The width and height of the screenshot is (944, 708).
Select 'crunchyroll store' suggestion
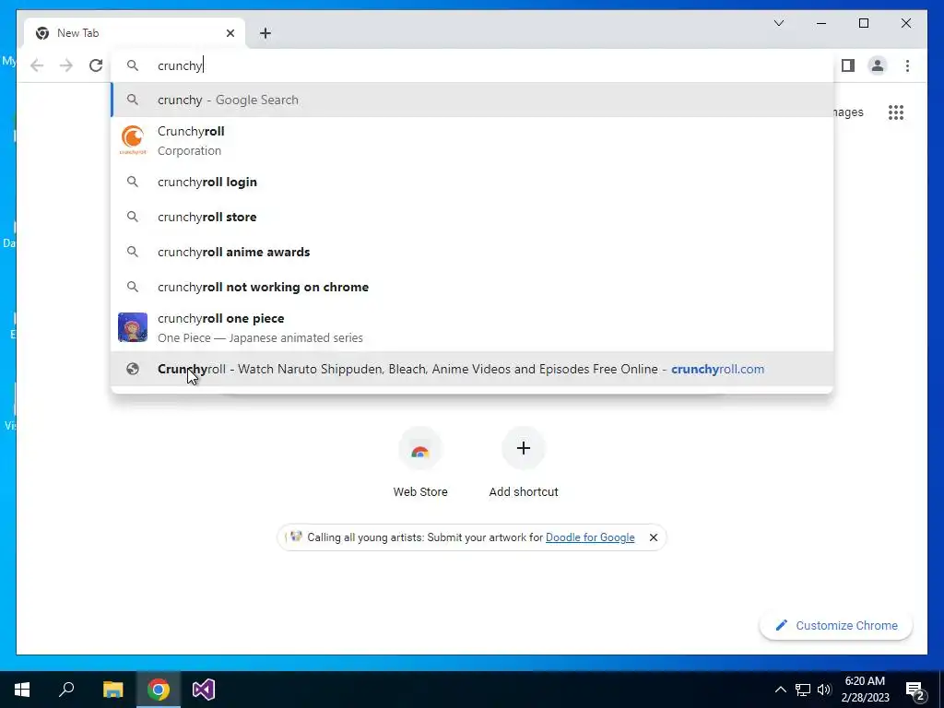473,217
